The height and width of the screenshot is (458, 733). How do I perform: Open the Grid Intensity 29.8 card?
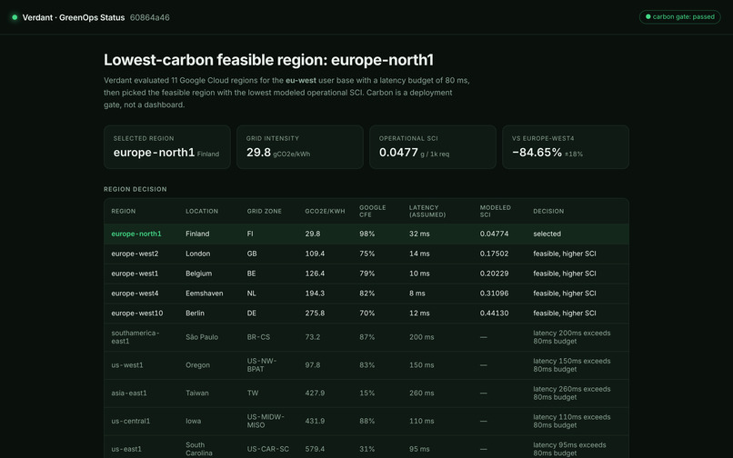click(x=299, y=146)
